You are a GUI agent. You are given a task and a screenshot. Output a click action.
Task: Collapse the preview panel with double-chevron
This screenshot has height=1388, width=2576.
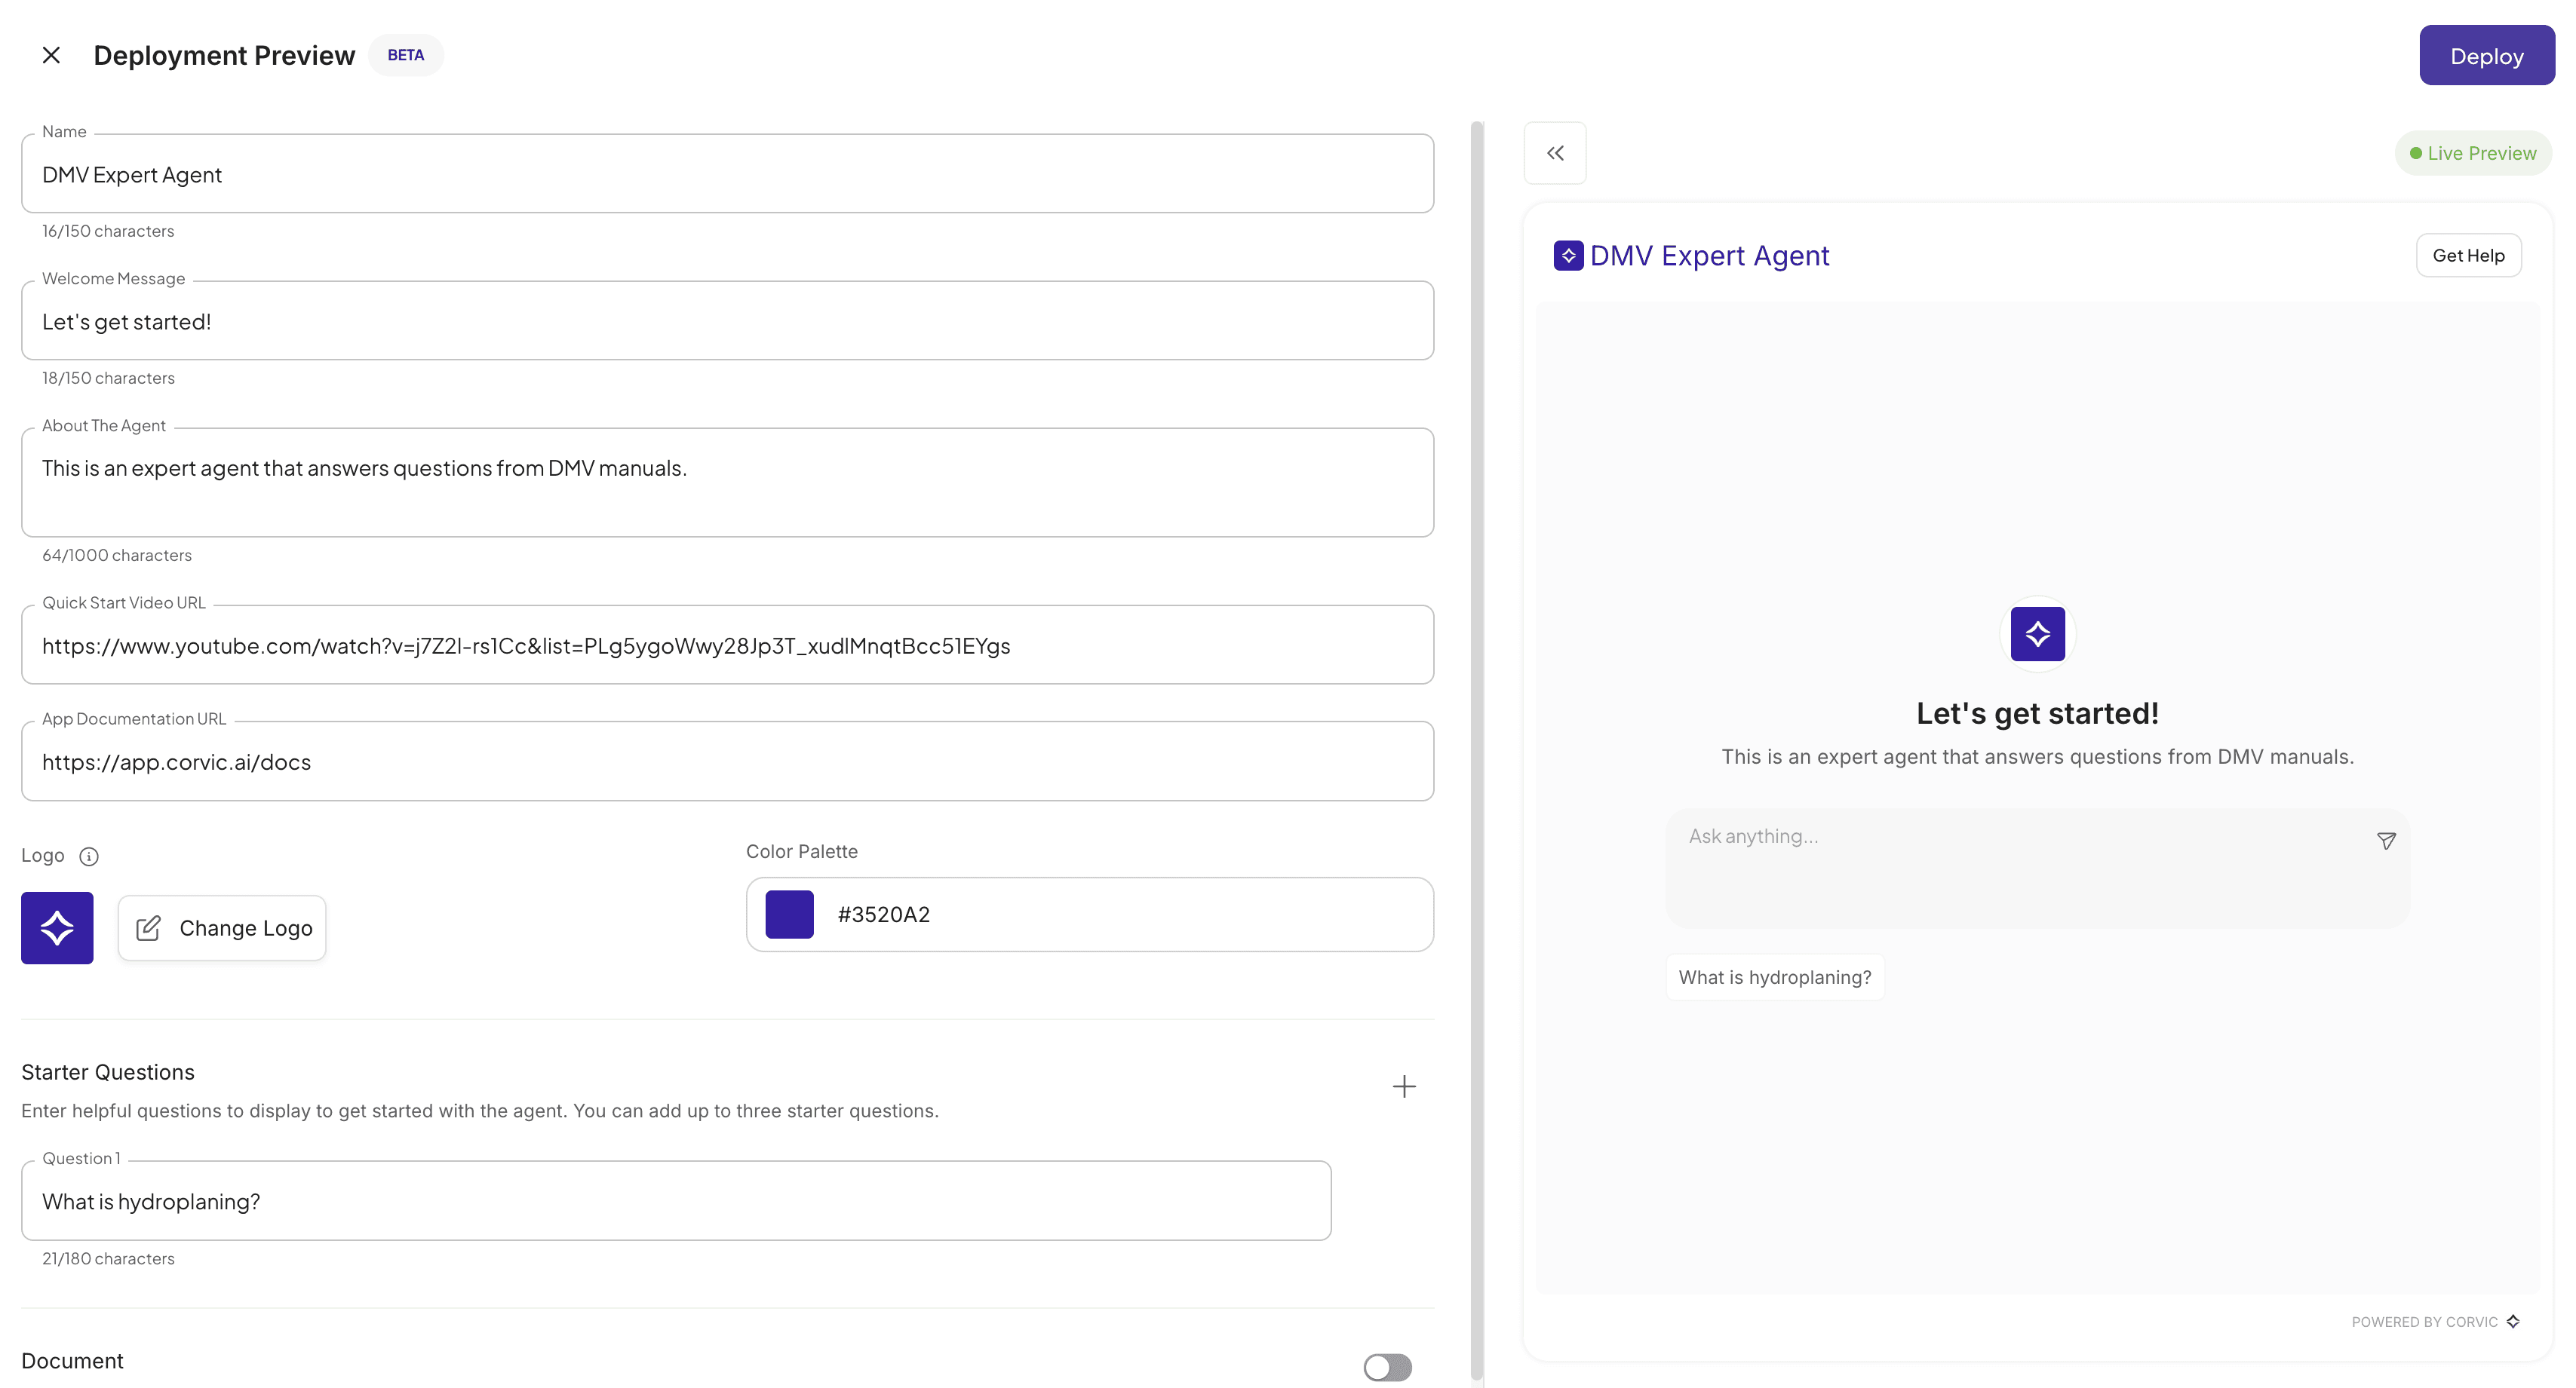1555,152
